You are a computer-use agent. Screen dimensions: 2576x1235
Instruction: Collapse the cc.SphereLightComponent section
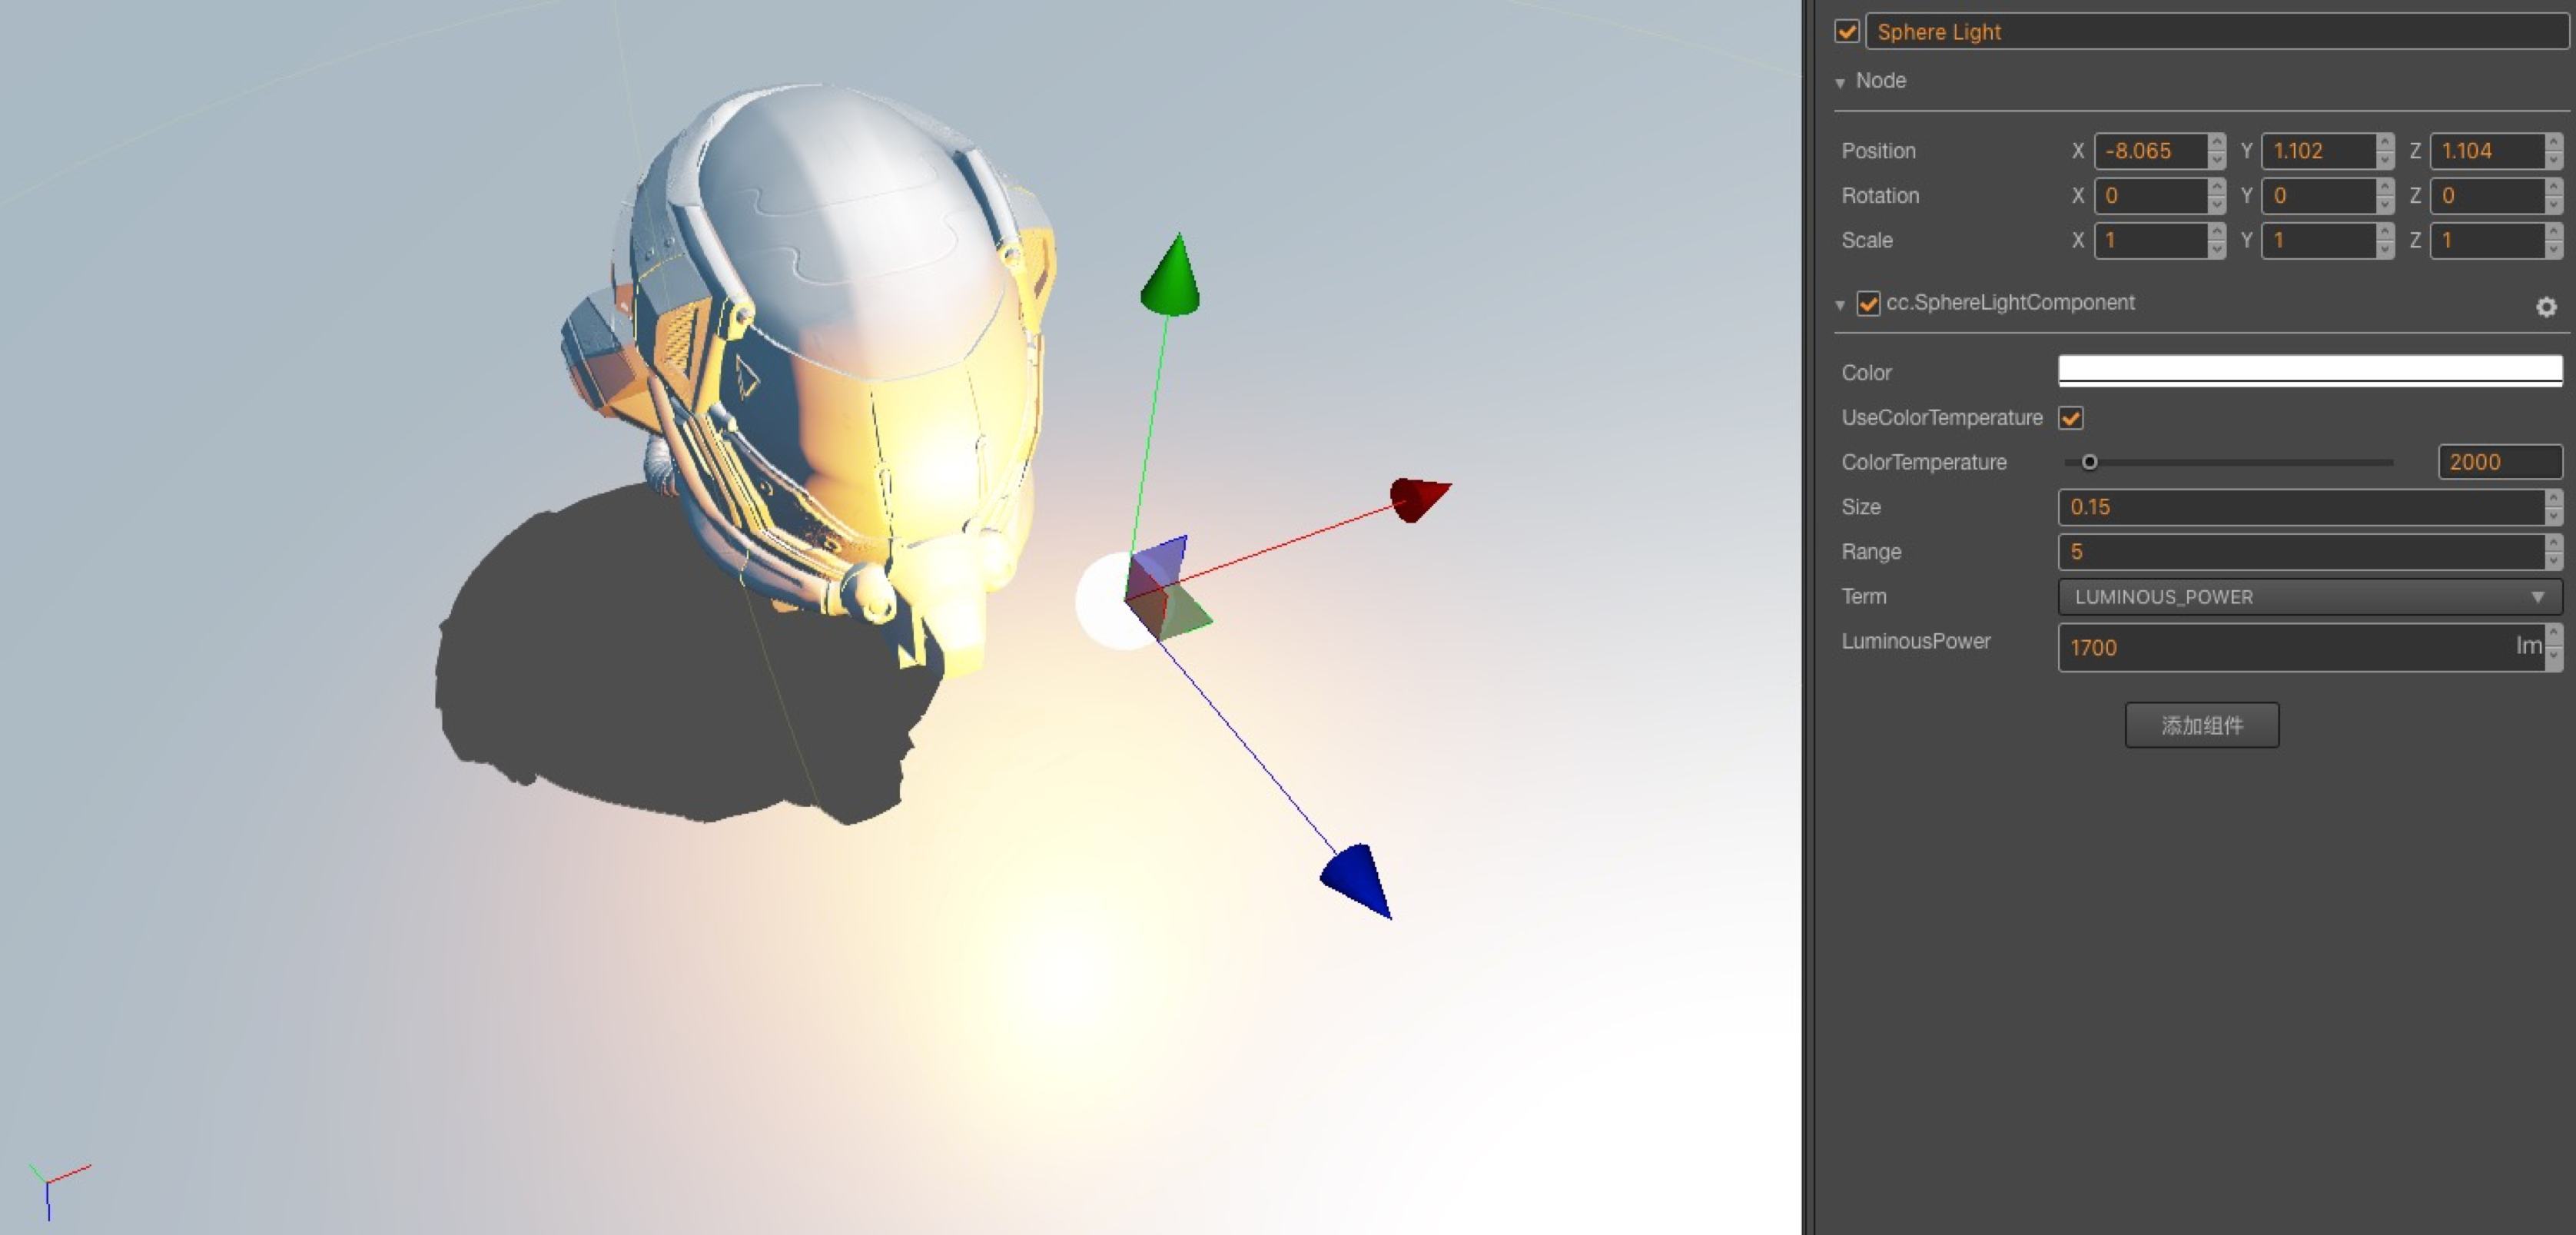tap(1840, 305)
